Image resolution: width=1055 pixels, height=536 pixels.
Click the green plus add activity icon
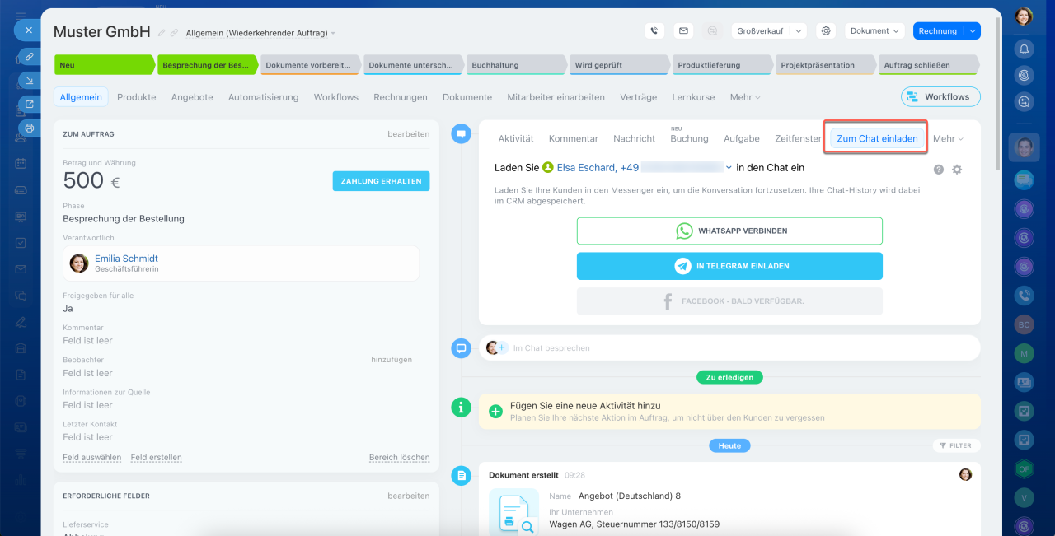point(495,412)
